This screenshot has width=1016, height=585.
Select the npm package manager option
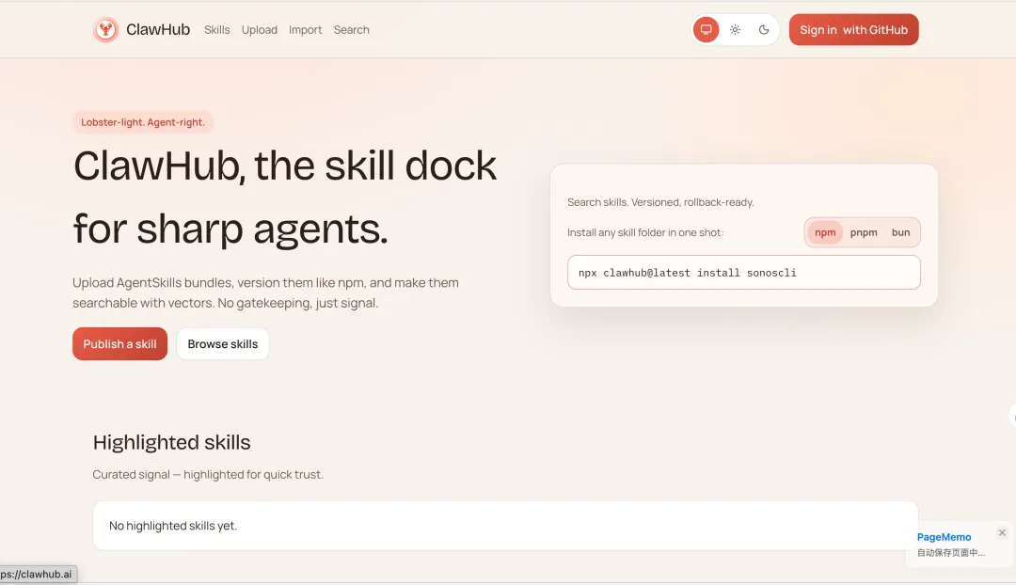click(x=825, y=232)
